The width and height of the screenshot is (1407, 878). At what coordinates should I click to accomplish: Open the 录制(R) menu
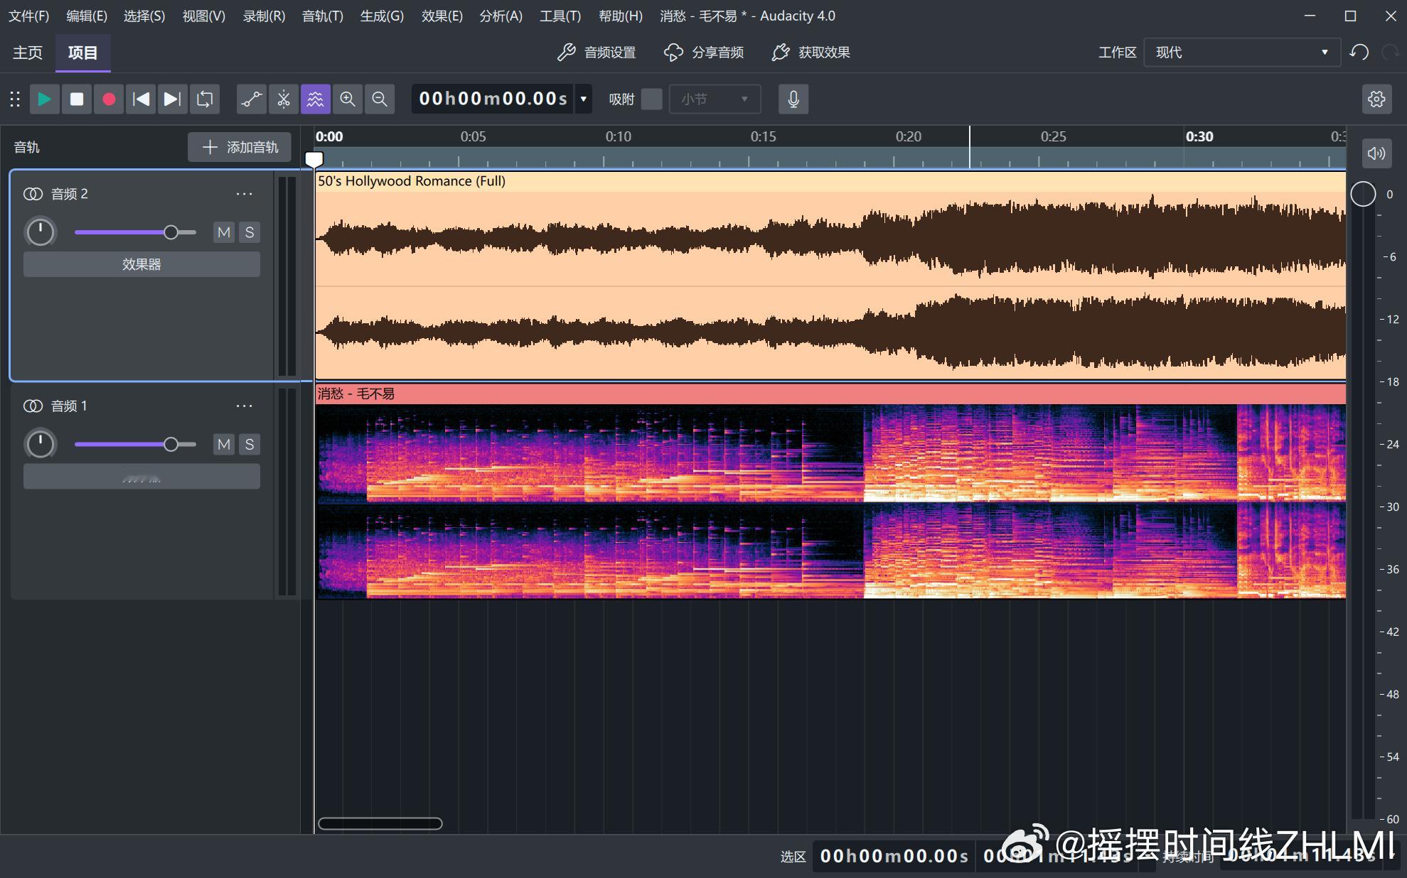(x=264, y=16)
